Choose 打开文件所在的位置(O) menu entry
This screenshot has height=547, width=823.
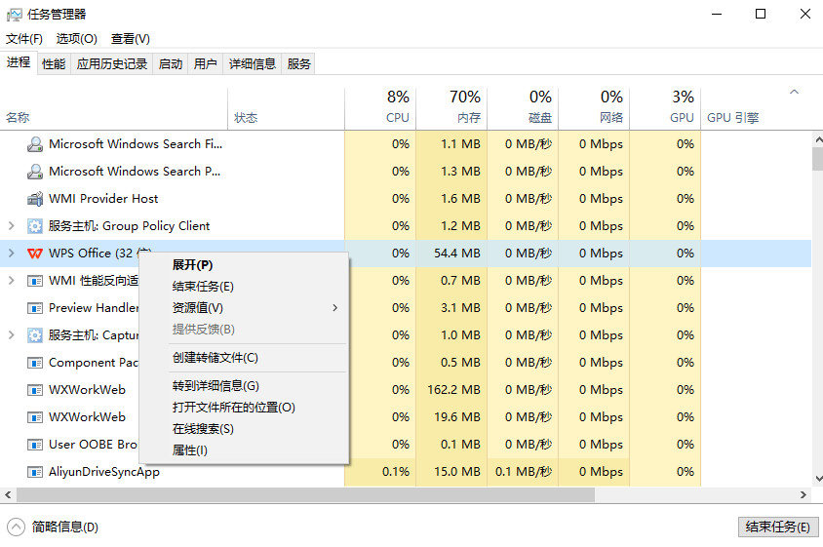(x=244, y=408)
